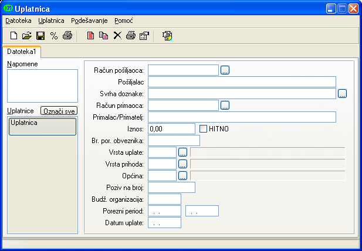Click the last toolbar icon on right
Viewport: 362px width, 251px height.
167,36
